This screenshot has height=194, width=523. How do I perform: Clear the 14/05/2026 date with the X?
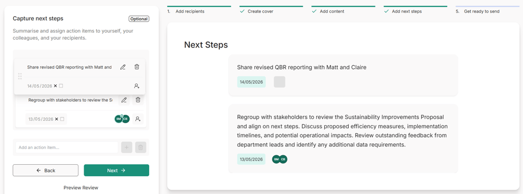pyautogui.click(x=55, y=86)
